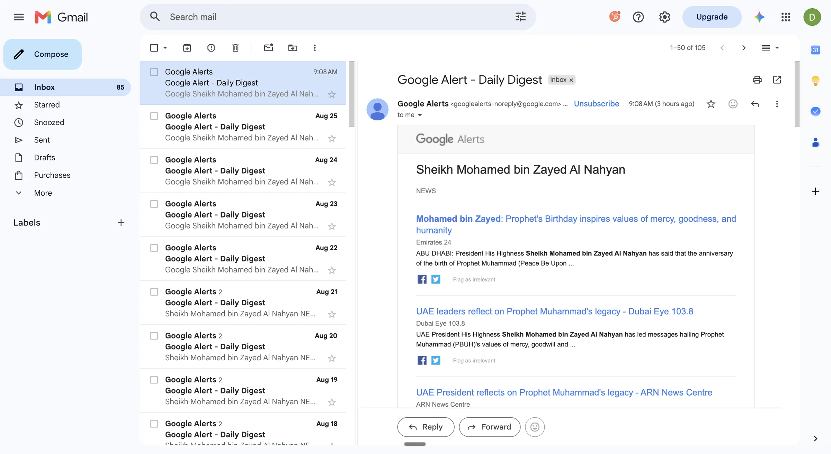Viewport: 831px width, 454px height.
Task: Open the main menu hamburger icon
Action: coord(19,17)
